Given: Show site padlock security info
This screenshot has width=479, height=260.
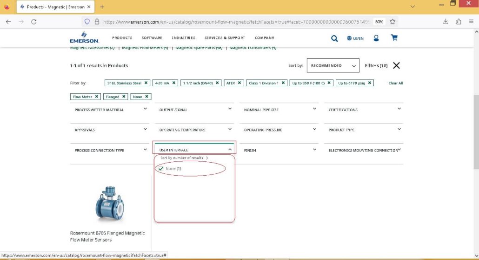Looking at the screenshot, I should click(x=97, y=22).
